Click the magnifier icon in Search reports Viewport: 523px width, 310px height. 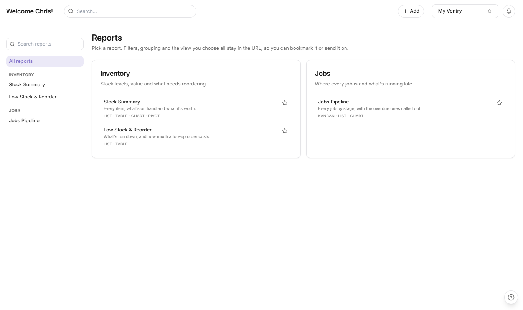click(13, 44)
